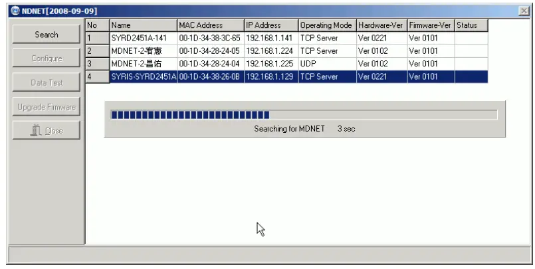Click the No column header

pyautogui.click(x=98, y=25)
